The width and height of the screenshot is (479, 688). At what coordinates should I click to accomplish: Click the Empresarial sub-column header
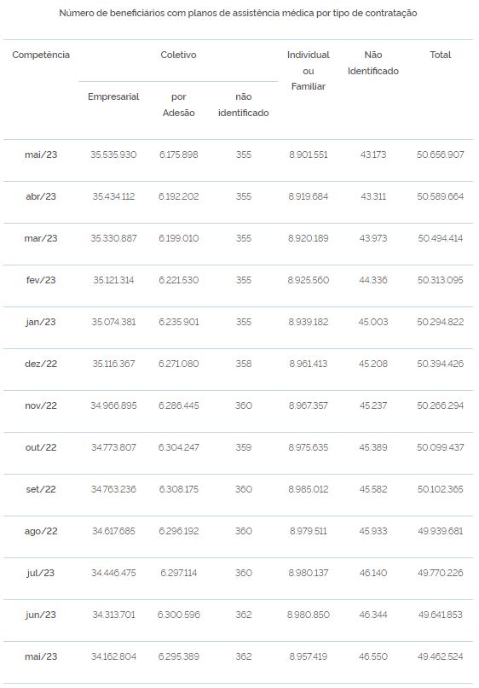[113, 96]
